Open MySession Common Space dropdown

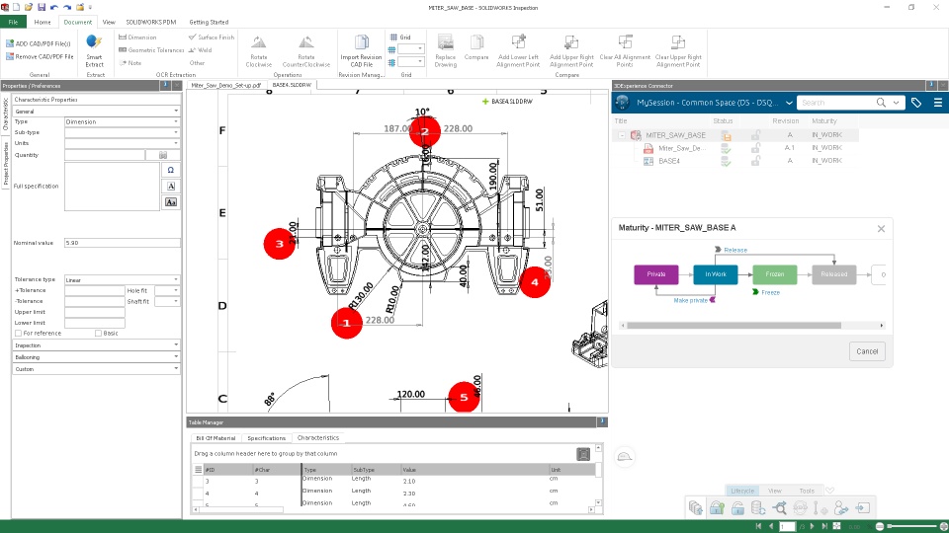(789, 103)
